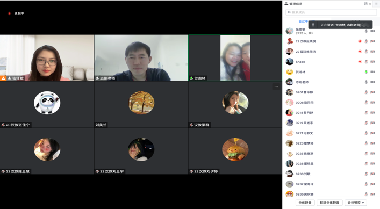Screen dimensions: 380x209
Task: Open the hamburger menu at the panel's top right
Action: point(376,4)
